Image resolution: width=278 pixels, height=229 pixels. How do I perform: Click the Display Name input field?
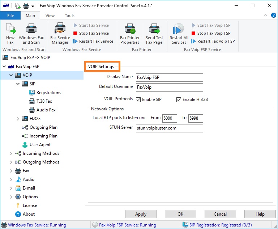pyautogui.click(x=169, y=78)
